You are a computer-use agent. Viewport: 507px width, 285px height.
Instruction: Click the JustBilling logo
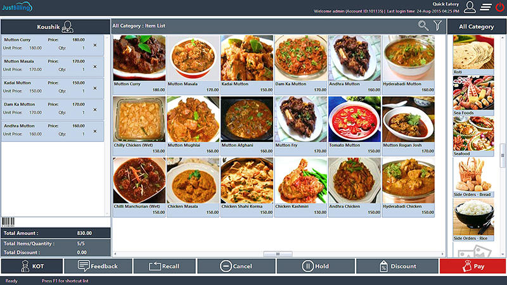(x=17, y=7)
